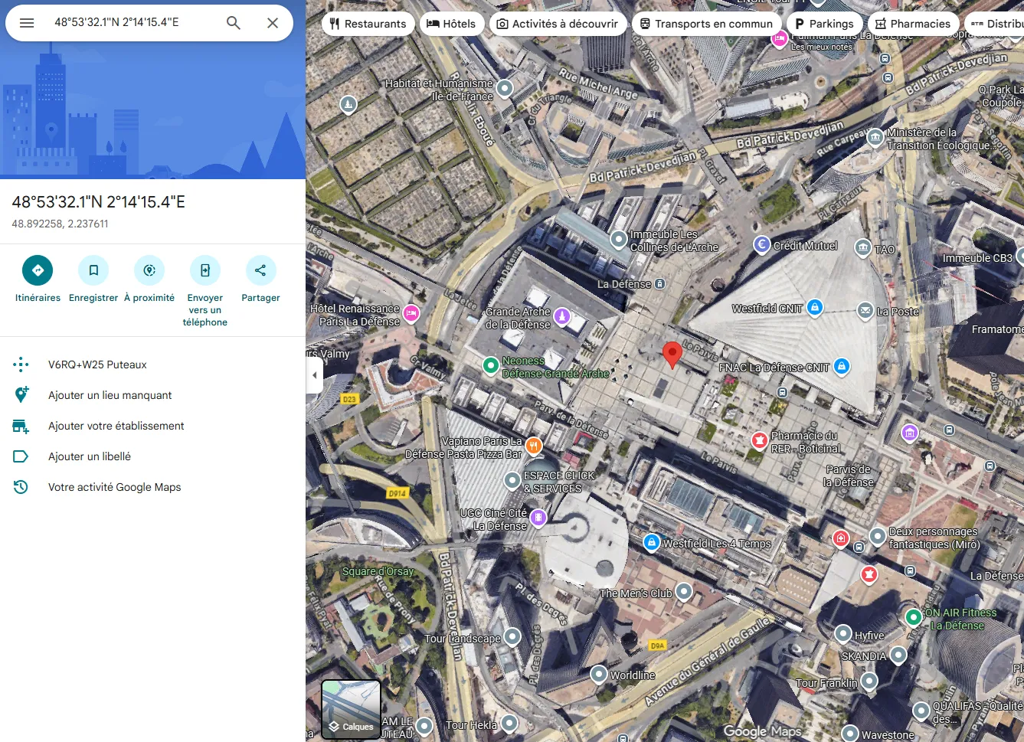The image size is (1024, 742).
Task: Select the Itinéraires directions icon
Action: click(37, 270)
